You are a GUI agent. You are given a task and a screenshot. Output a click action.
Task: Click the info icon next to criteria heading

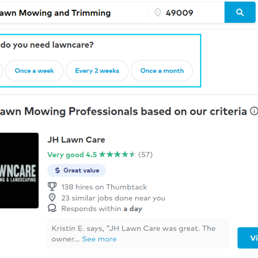pyautogui.click(x=254, y=111)
